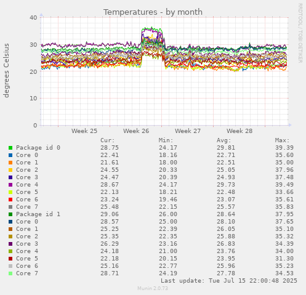Click the graph title 'Temperatures - by month'
Viewport: 306px width, 295px height.
click(x=153, y=12)
